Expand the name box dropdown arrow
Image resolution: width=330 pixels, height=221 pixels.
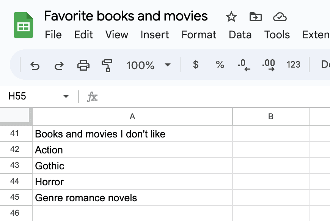(66, 96)
